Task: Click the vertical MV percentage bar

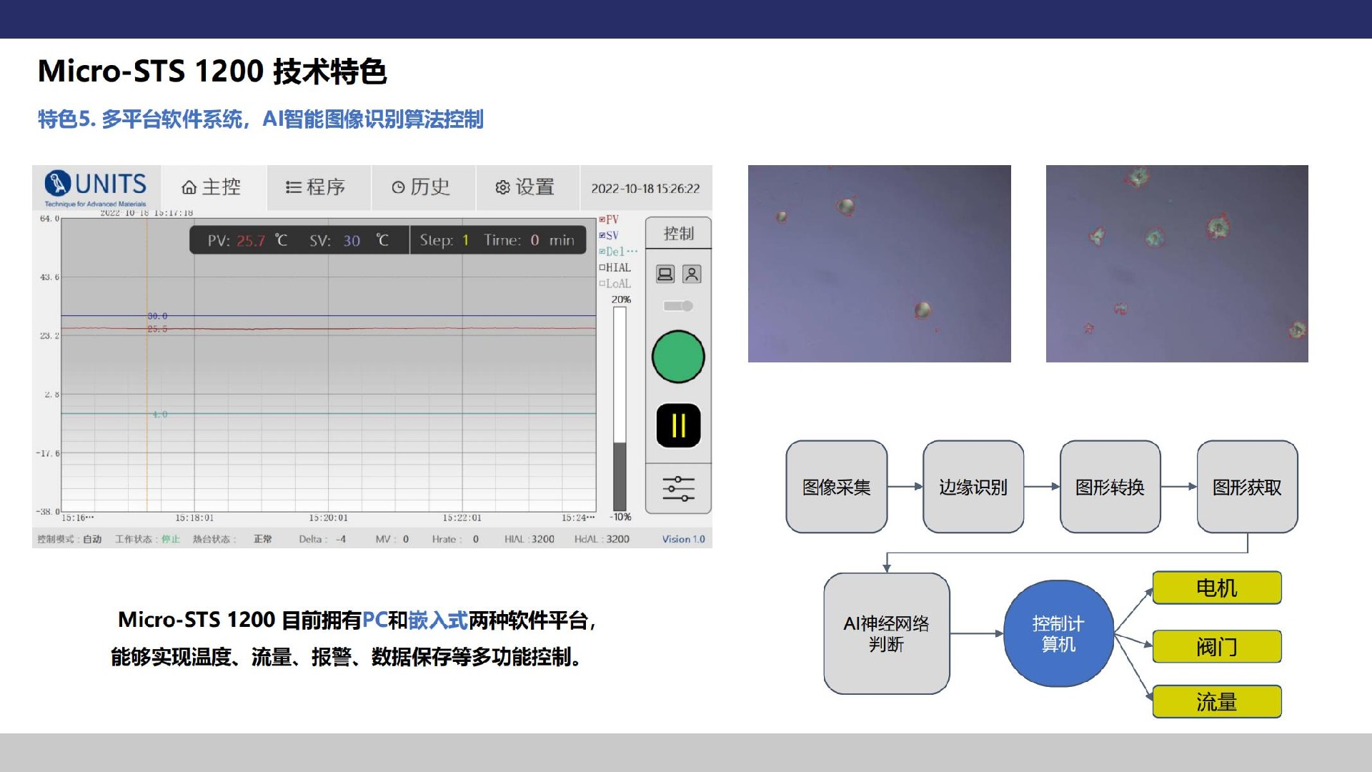Action: tap(620, 408)
